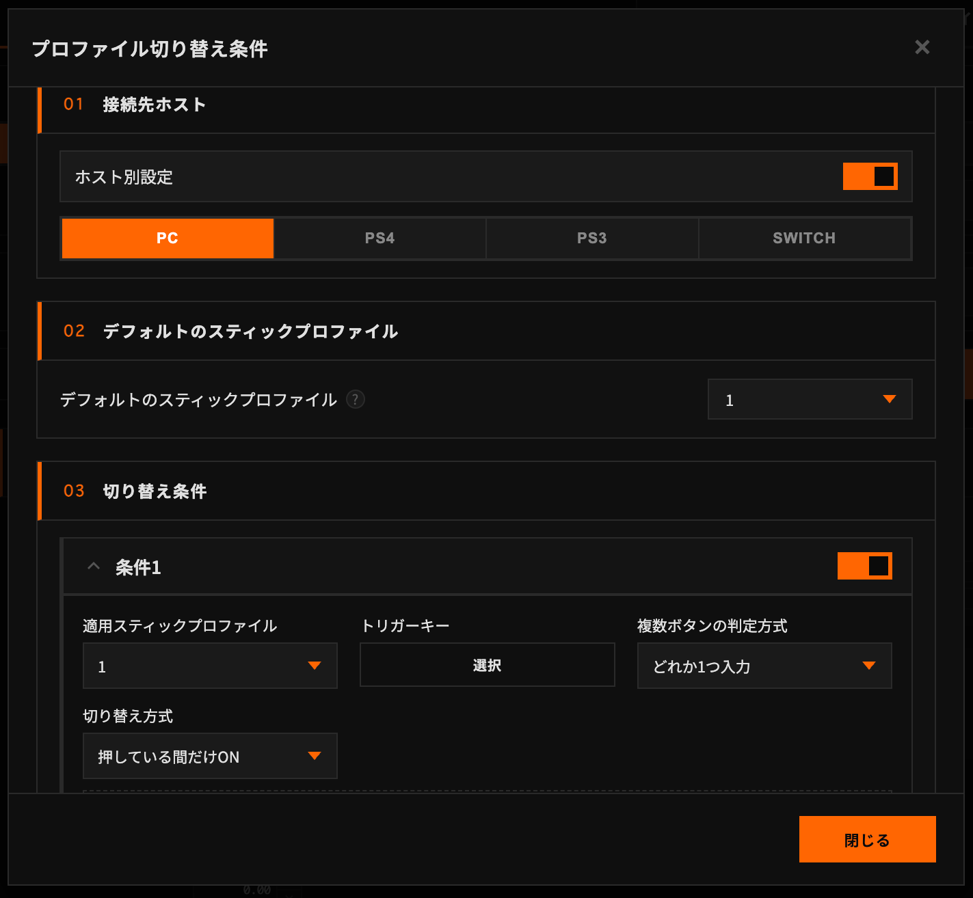The height and width of the screenshot is (898, 973).
Task: Choose the SWITCH host tab
Action: [x=804, y=238]
